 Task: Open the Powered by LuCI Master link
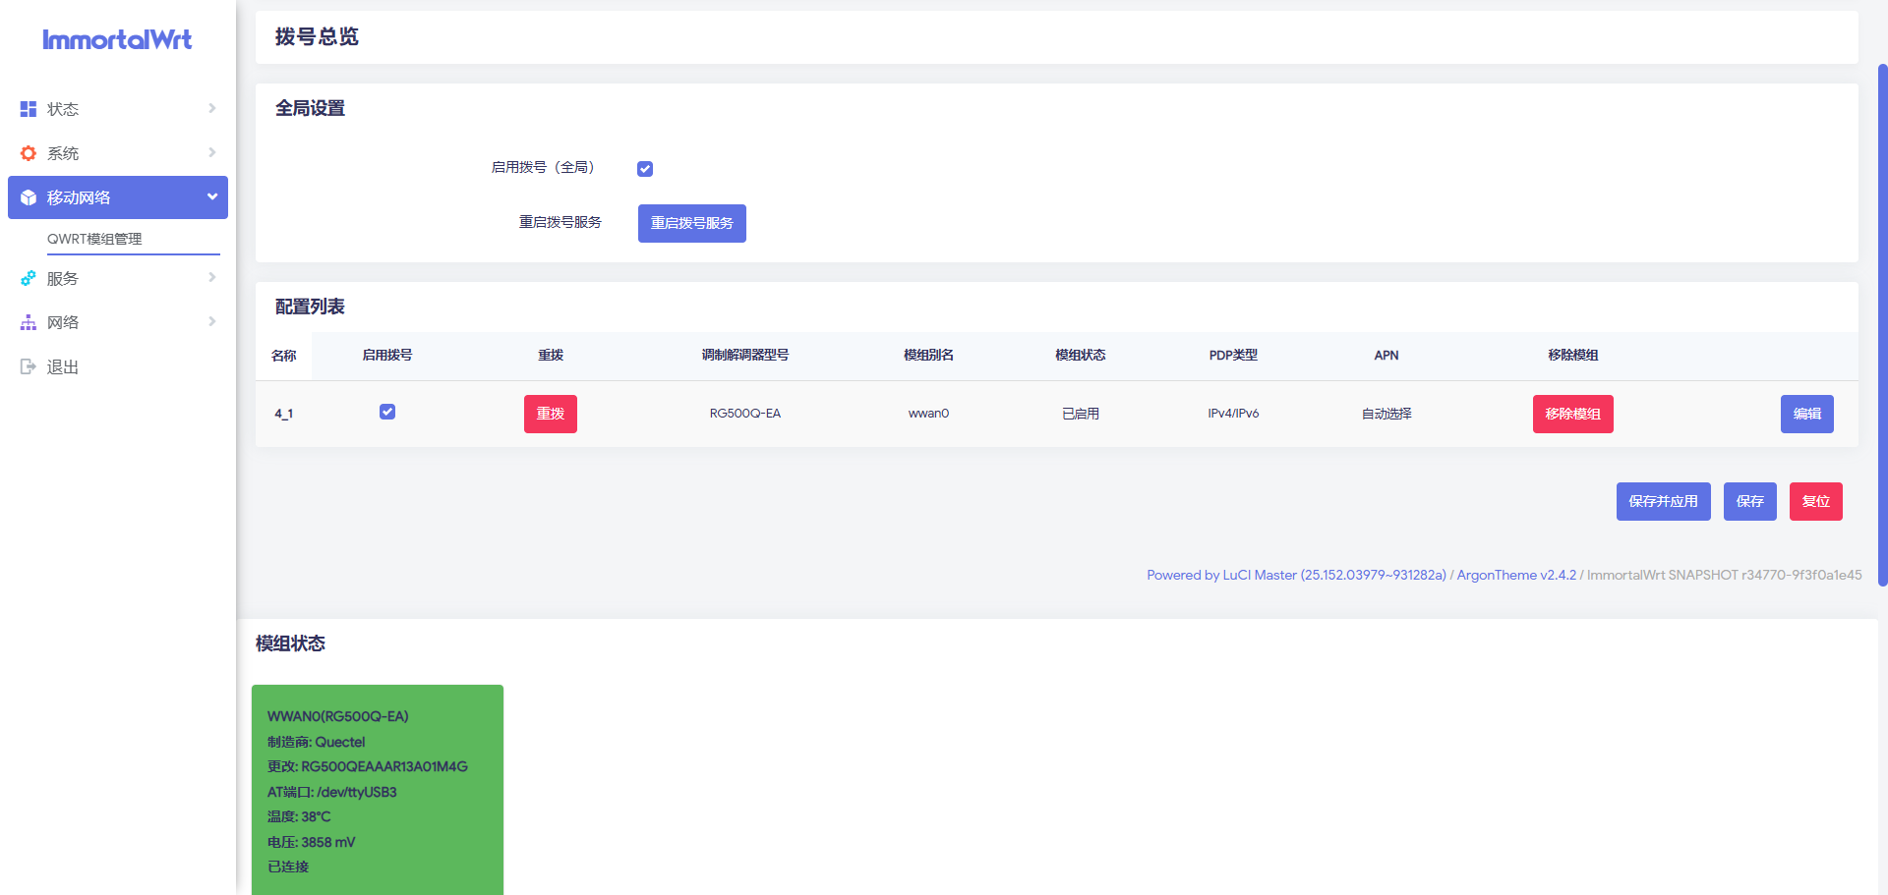click(x=1296, y=575)
